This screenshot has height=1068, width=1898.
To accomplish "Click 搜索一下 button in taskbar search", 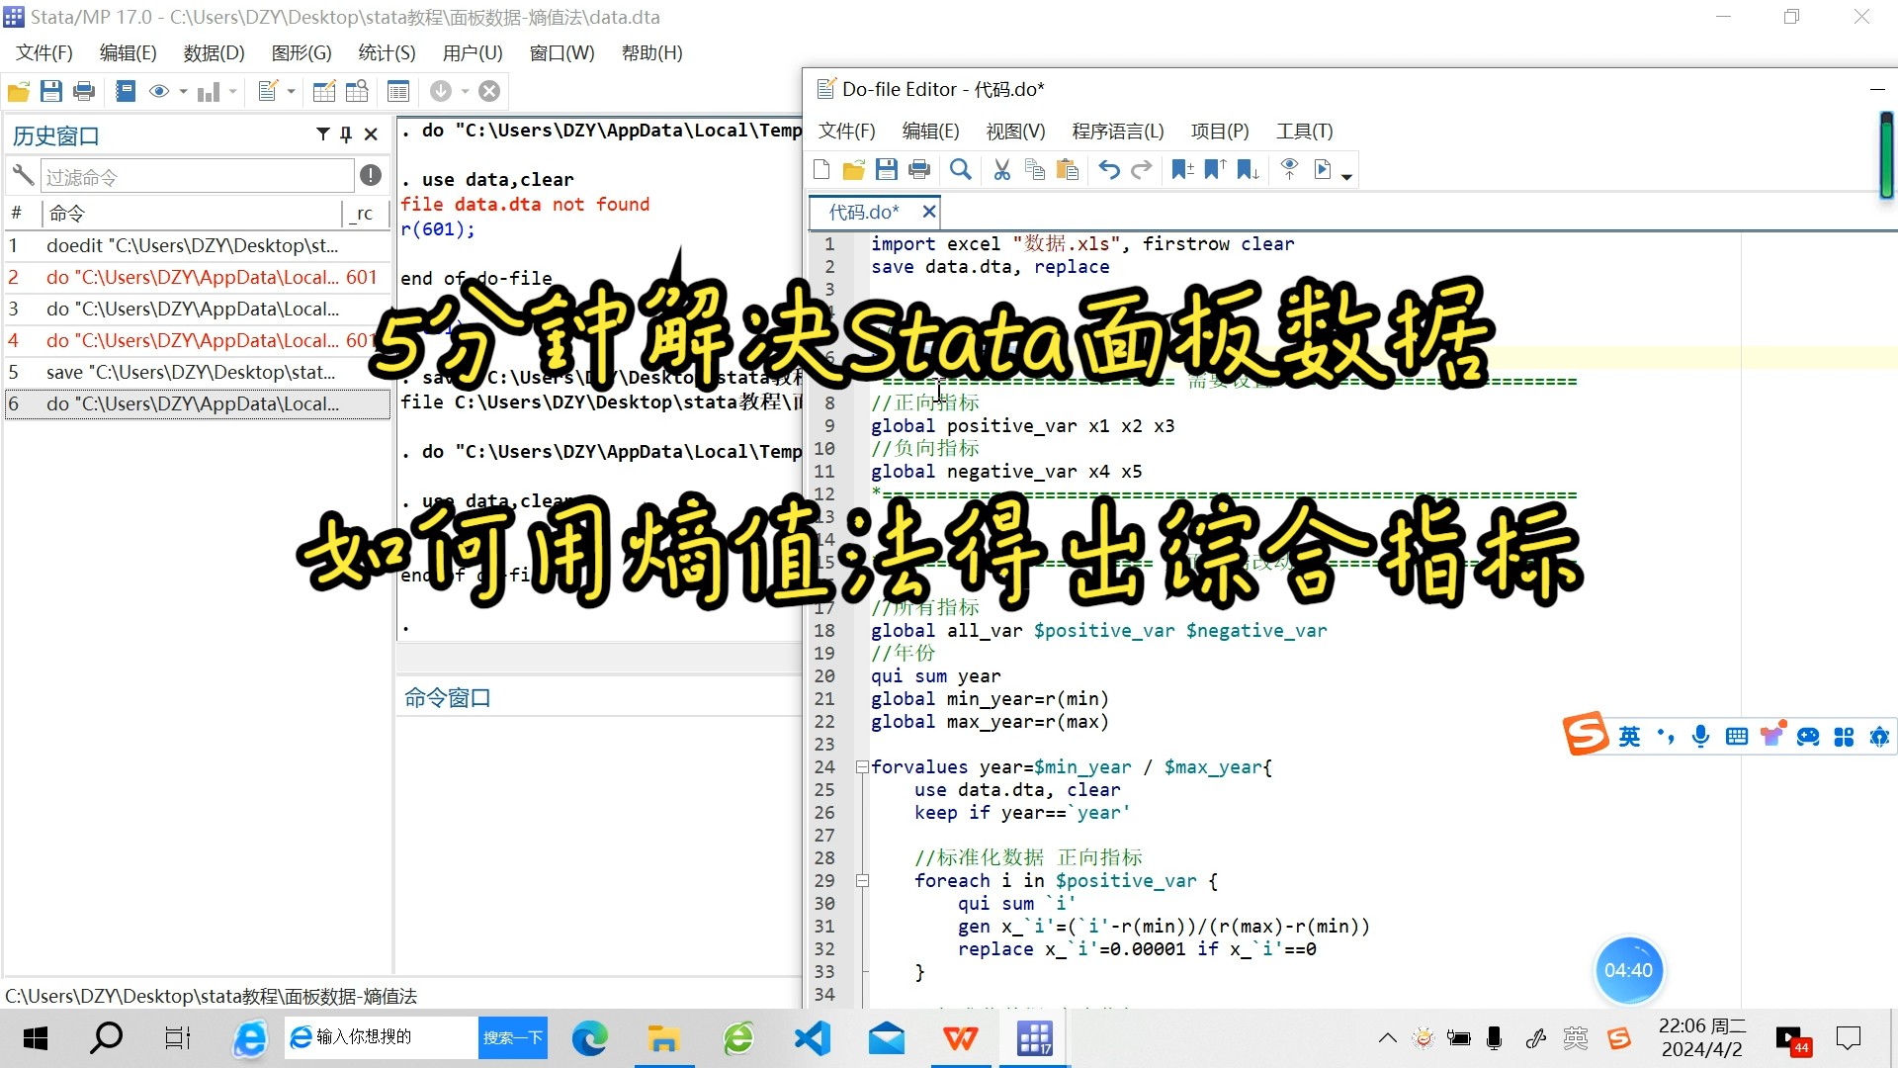I will click(513, 1038).
